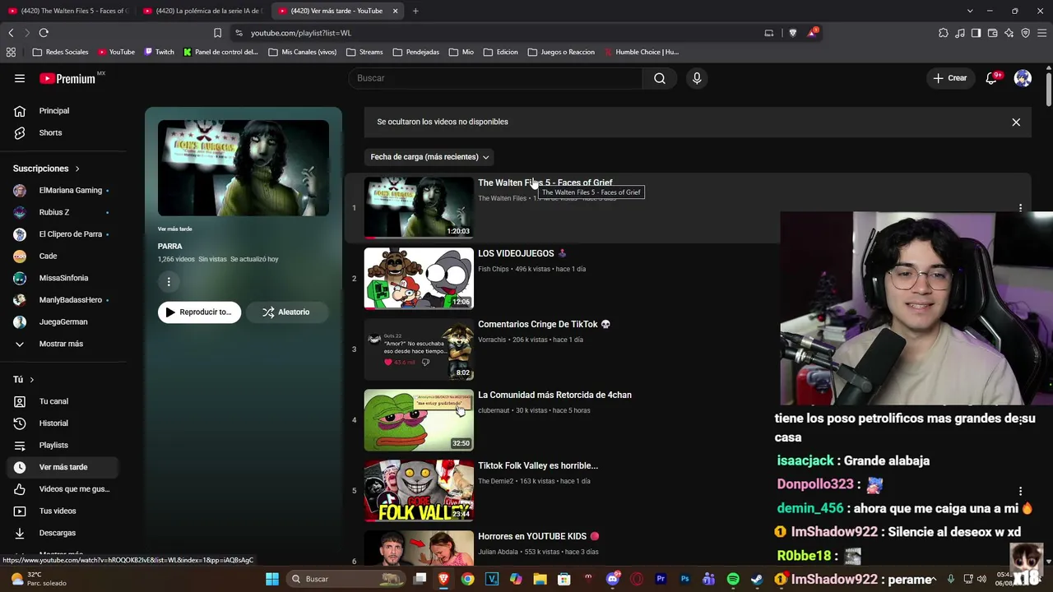Open the Fish Chips channel link

point(494,269)
